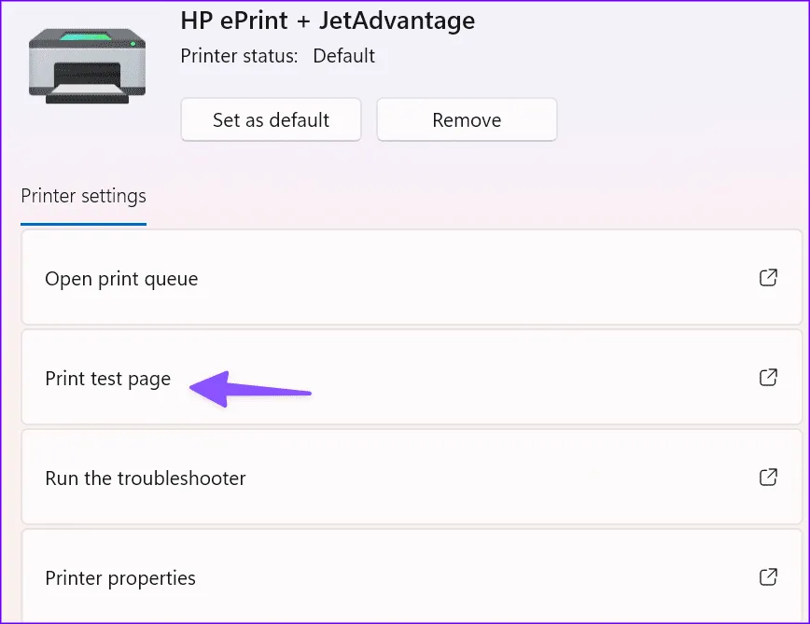Click the Default status value

point(343,56)
